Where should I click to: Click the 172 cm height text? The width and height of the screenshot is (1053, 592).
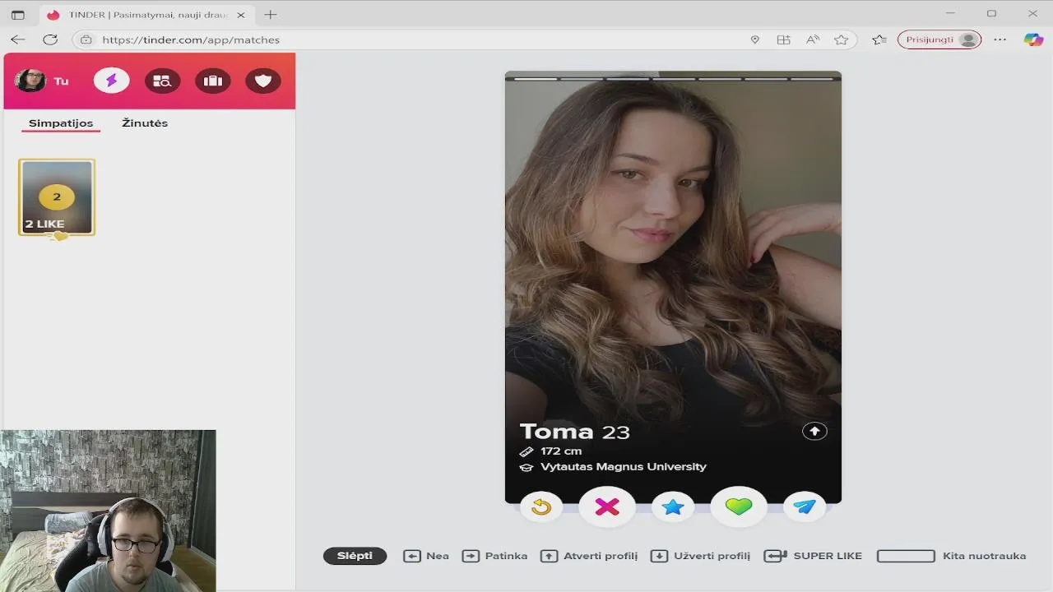(561, 451)
